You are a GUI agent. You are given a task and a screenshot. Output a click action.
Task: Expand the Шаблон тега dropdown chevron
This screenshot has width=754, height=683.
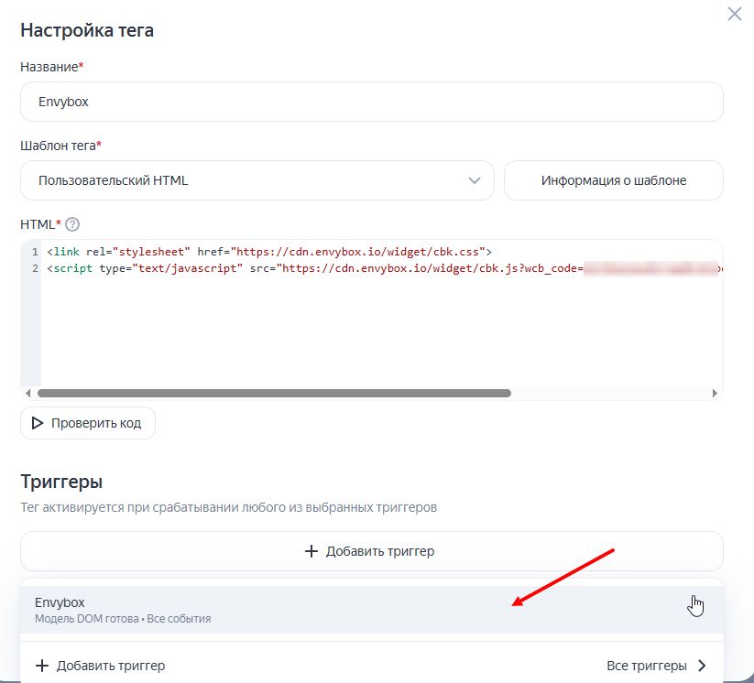coord(475,180)
